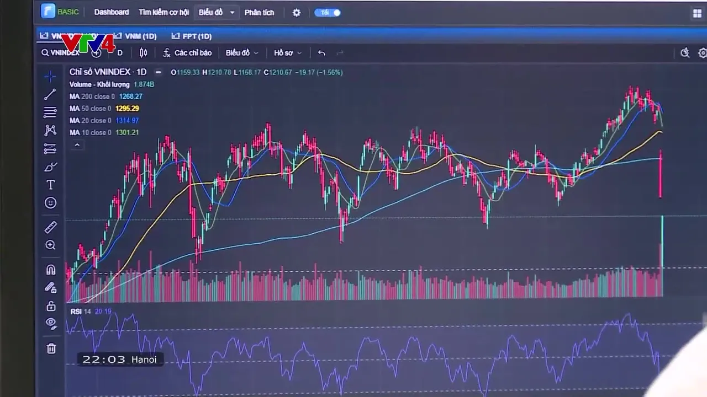The width and height of the screenshot is (707, 397).
Task: Select the ruler measure tool
Action: pyautogui.click(x=50, y=227)
